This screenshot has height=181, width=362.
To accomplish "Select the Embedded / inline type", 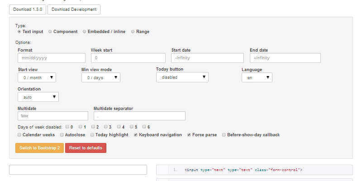I will (x=84, y=32).
